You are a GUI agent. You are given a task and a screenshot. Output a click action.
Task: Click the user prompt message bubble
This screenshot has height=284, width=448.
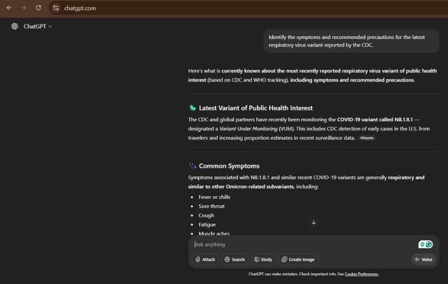pos(351,41)
